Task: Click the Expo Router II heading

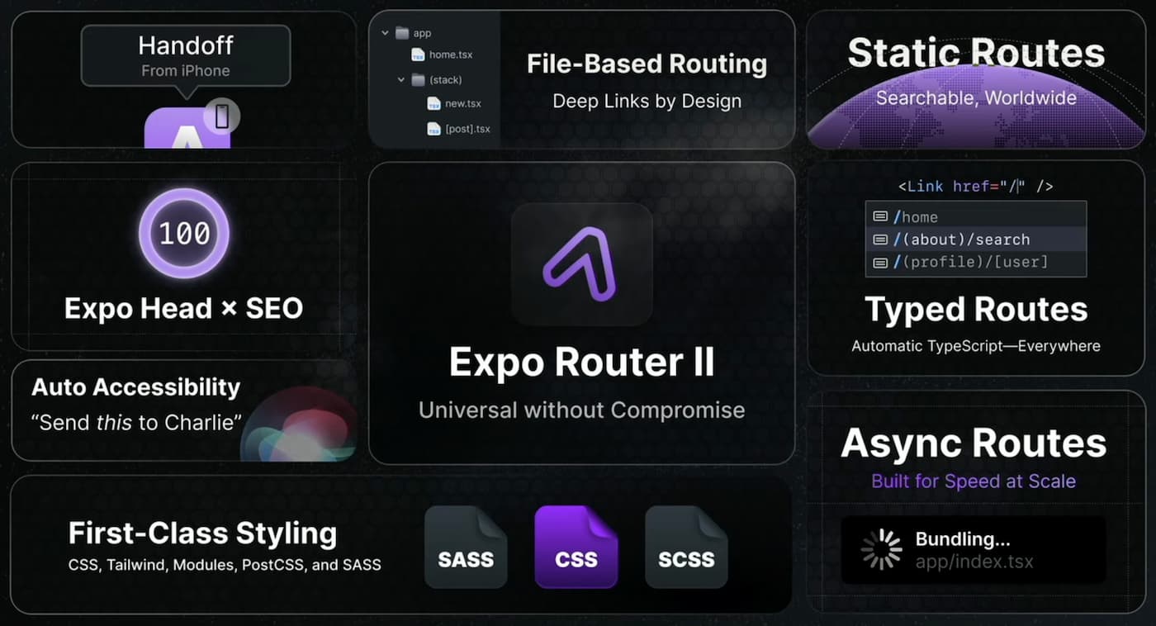Action: click(x=581, y=363)
